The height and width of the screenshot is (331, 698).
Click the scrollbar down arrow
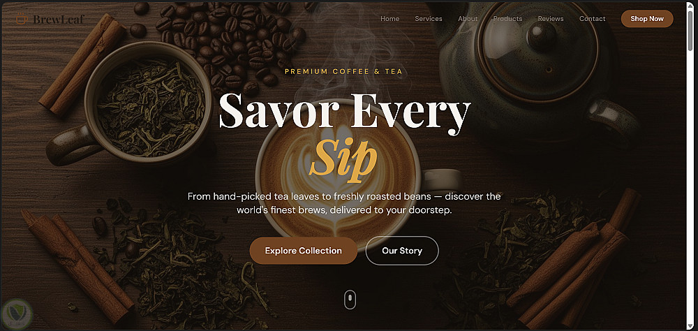[690, 325]
